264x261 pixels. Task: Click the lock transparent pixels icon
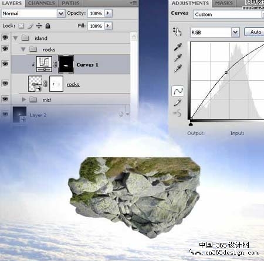(x=21, y=26)
